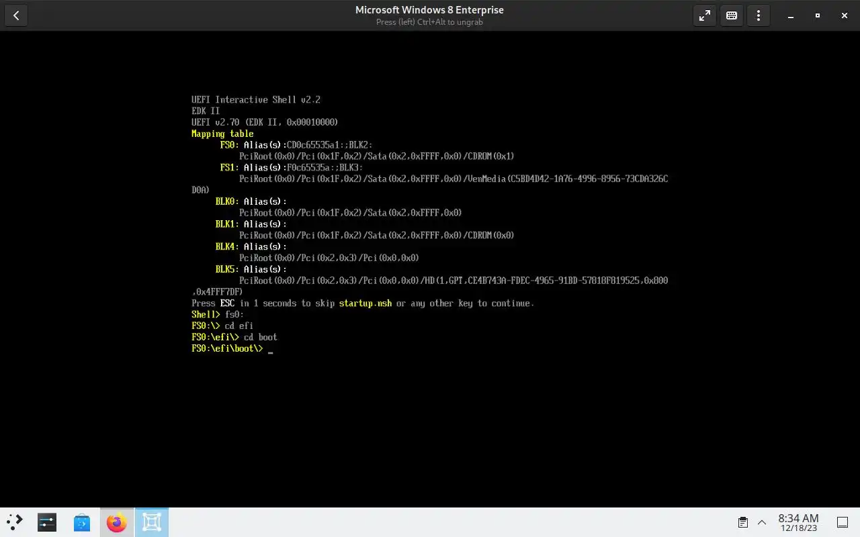
Task: Click the BLK0: alias entry
Action: point(251,201)
